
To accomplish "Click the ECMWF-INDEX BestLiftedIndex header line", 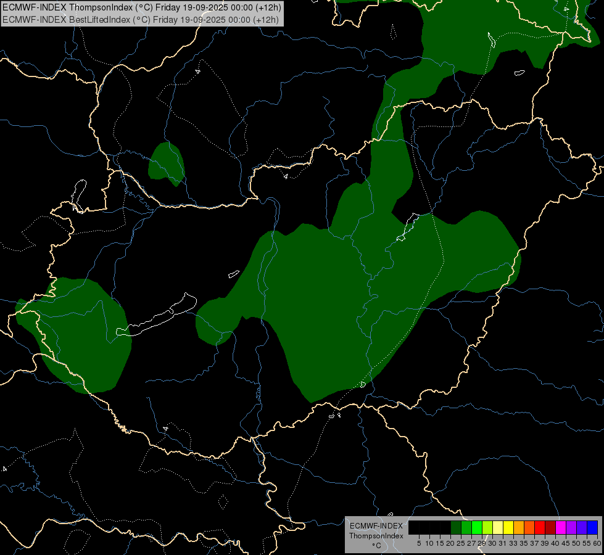I will tap(141, 19).
